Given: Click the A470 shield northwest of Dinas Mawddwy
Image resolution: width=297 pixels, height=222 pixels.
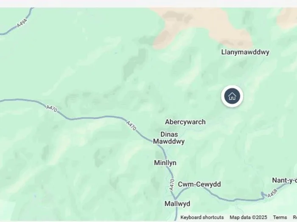Looking at the screenshot, I should pyautogui.click(x=131, y=126).
